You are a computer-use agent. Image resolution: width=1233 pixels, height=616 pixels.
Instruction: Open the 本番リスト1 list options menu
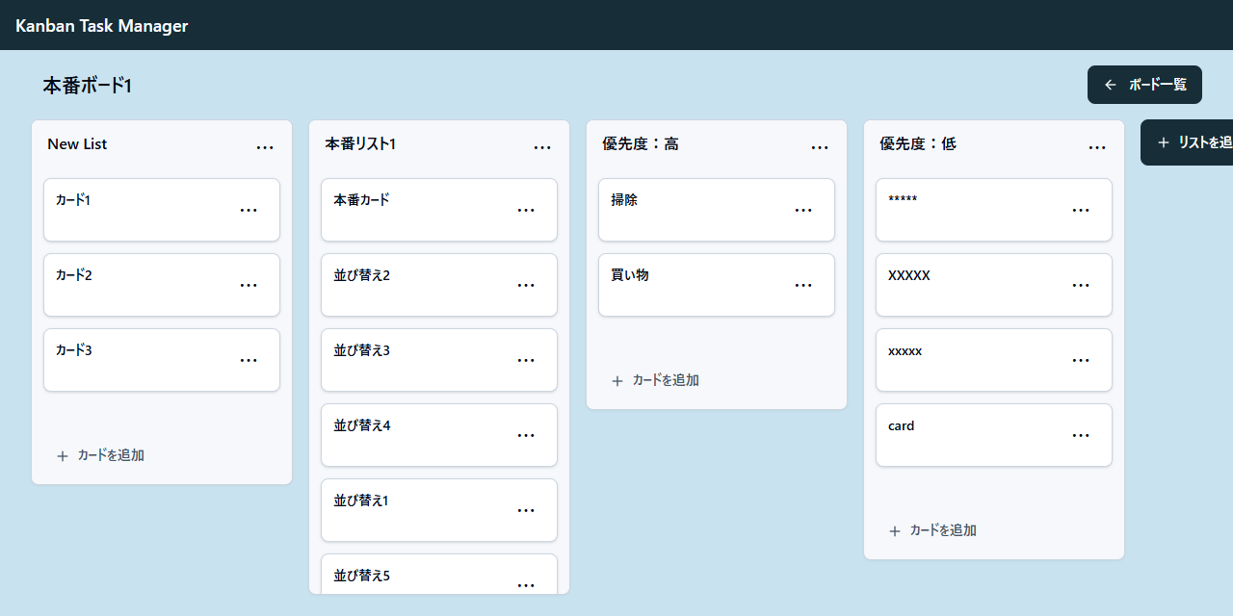[542, 147]
